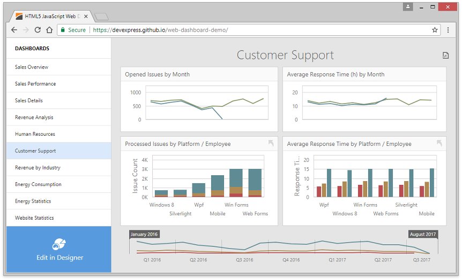462x280 pixels.
Task: Click the DASHBOARDS sidebar header
Action: [x=32, y=49]
